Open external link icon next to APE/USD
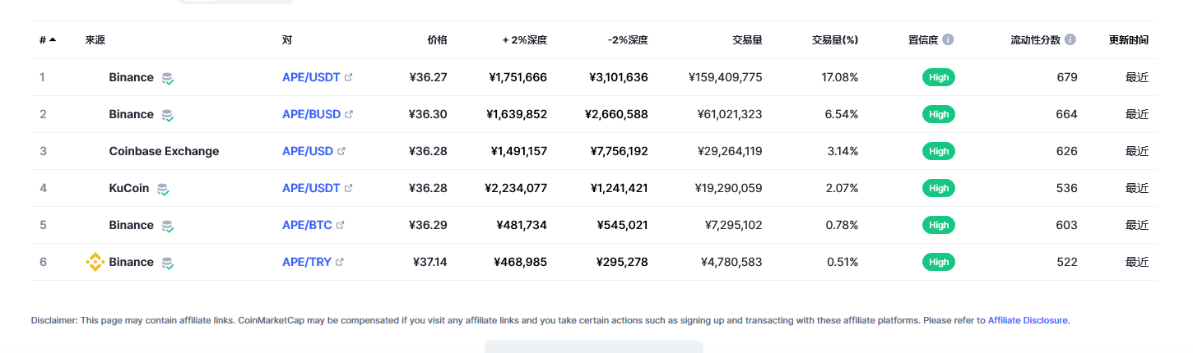 pos(341,151)
